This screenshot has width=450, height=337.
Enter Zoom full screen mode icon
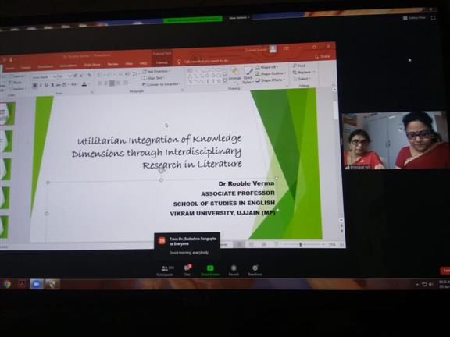pos(434,18)
